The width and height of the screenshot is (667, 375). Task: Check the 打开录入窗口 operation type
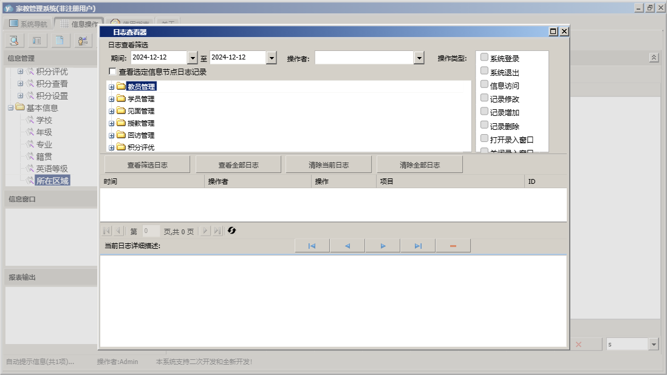(484, 138)
